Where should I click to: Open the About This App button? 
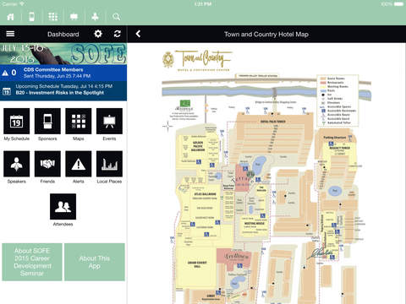point(95,262)
